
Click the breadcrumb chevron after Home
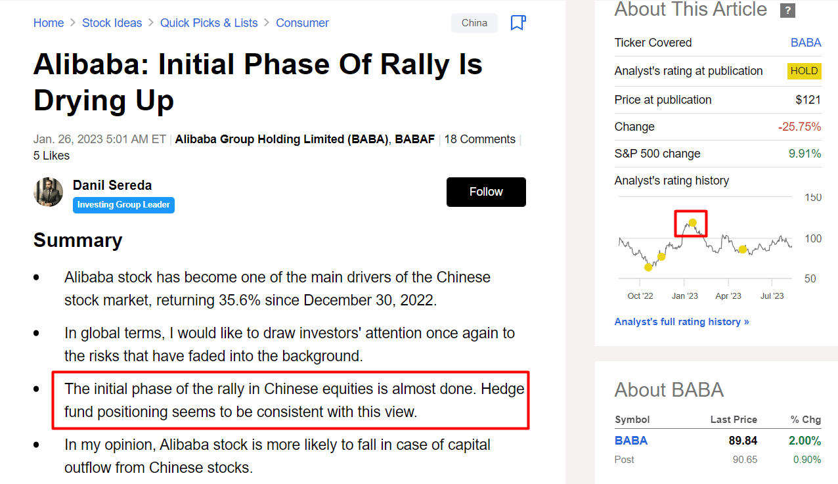72,22
